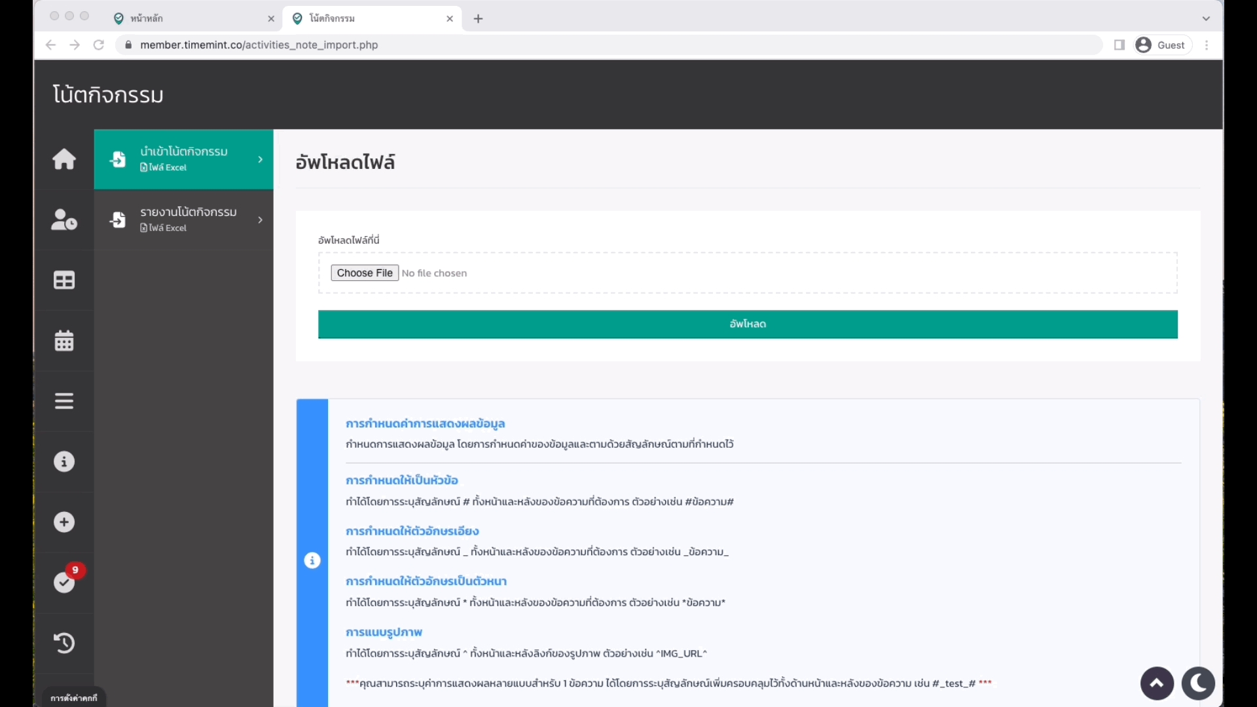This screenshot has height=707, width=1257.
Task: Open the history clock sidebar icon
Action: (64, 643)
